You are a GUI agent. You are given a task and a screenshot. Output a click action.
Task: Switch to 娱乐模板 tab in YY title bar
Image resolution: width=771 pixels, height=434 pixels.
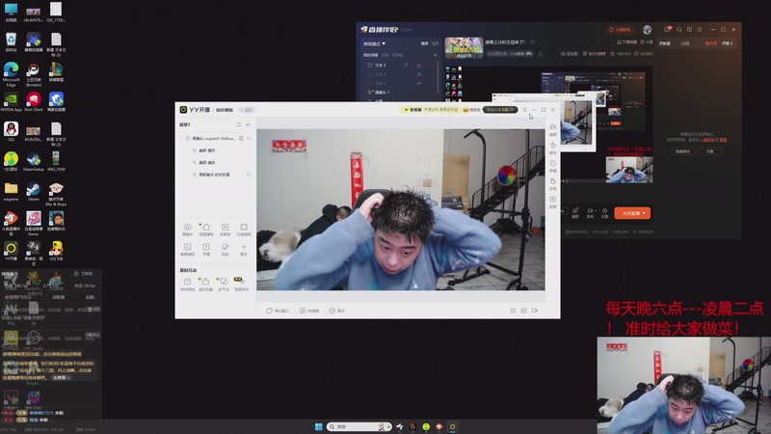pos(225,110)
